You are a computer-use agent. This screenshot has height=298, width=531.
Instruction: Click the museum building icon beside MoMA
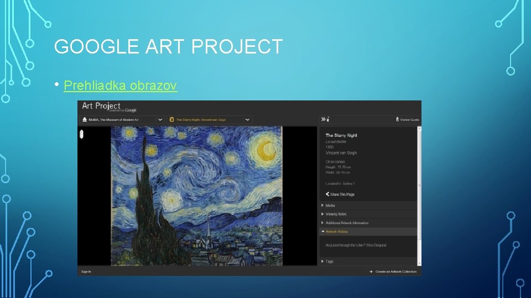85,120
